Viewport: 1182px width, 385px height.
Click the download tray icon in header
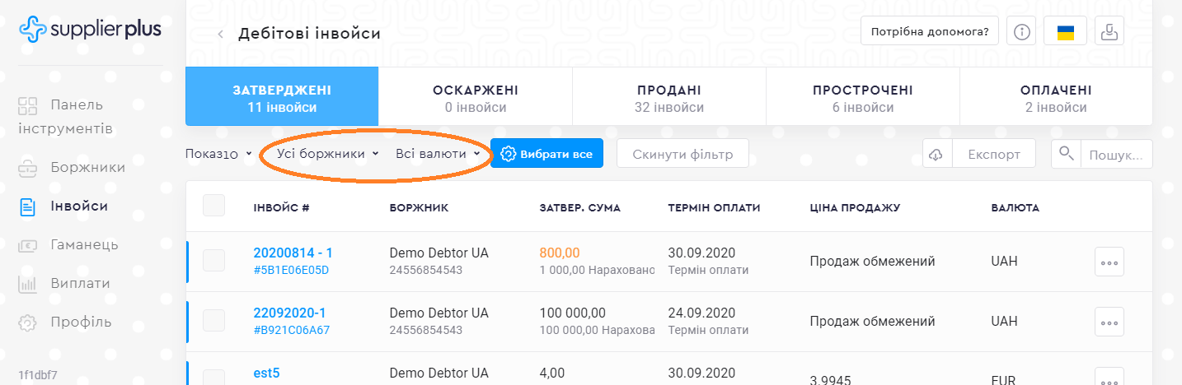point(1109,32)
